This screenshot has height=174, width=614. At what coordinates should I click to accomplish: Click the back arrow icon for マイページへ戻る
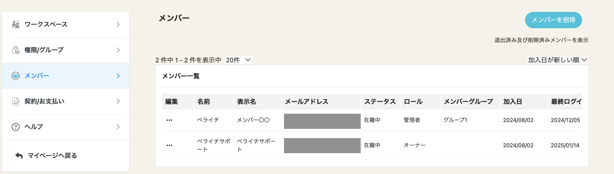point(19,156)
